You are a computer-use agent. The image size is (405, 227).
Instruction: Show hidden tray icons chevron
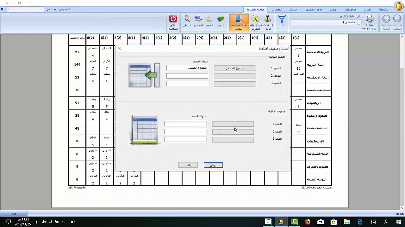[x=63, y=222]
